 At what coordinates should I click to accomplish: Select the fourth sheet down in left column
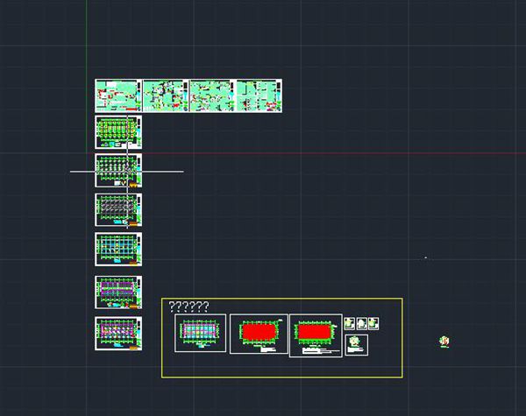(118, 210)
